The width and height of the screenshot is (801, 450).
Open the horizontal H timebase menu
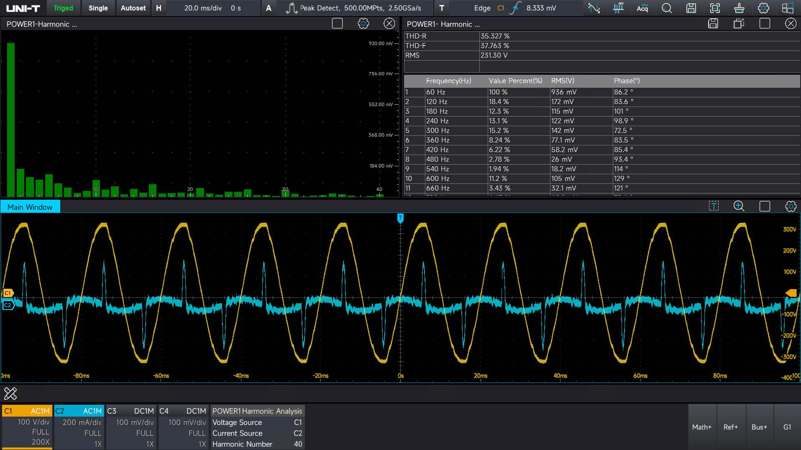(159, 8)
